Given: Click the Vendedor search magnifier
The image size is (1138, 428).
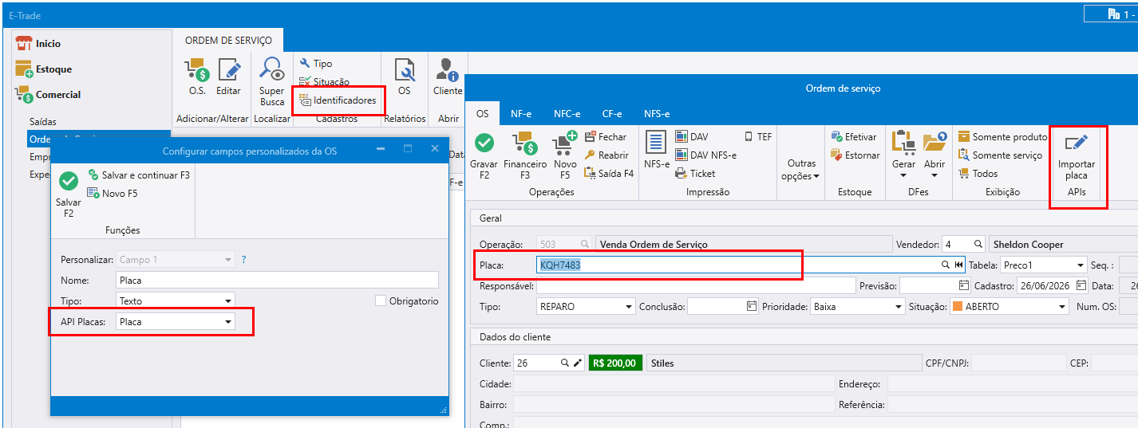Looking at the screenshot, I should tap(978, 245).
